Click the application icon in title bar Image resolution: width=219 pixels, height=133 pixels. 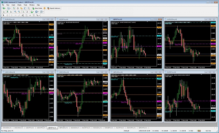pos(2,2)
